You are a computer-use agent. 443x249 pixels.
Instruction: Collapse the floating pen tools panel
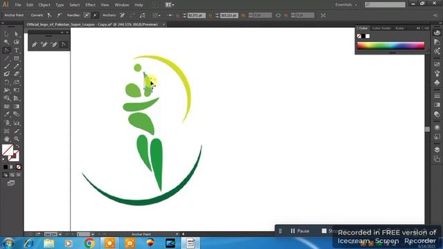[62, 33]
